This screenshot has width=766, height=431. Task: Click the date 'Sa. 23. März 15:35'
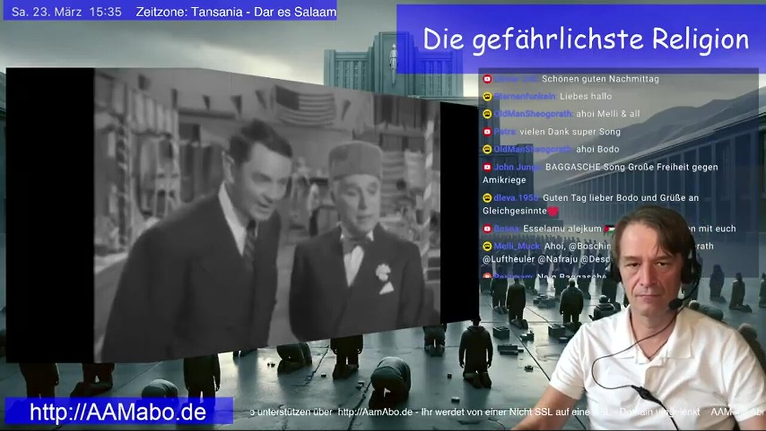pyautogui.click(x=66, y=12)
